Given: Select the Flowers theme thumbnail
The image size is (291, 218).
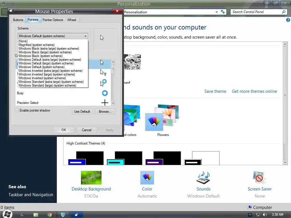Looking at the screenshot, I should 163,118.
